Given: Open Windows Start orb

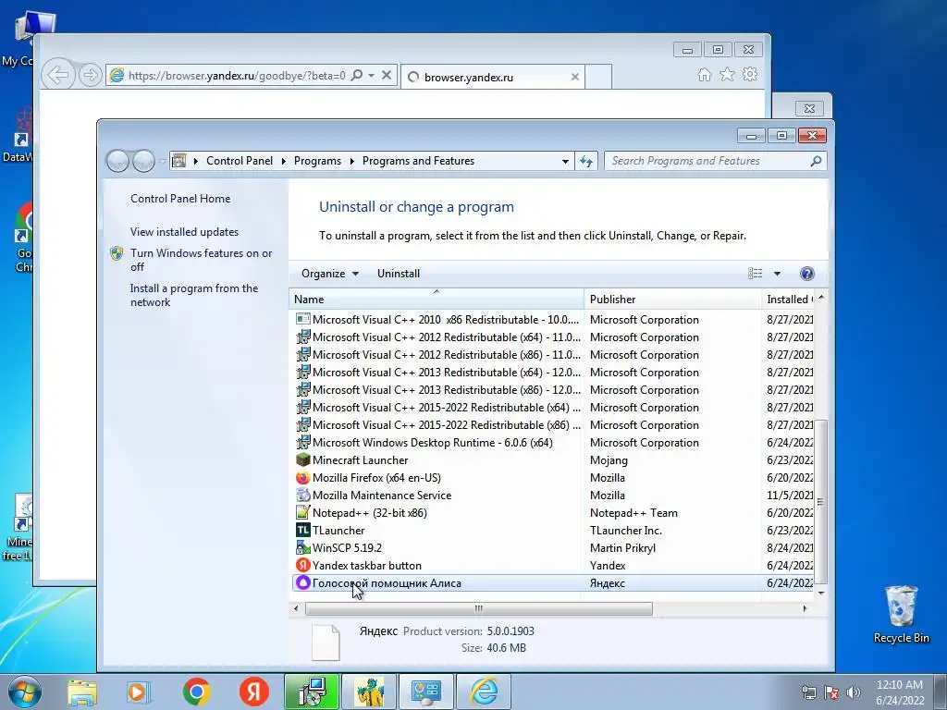Looking at the screenshot, I should [25, 692].
